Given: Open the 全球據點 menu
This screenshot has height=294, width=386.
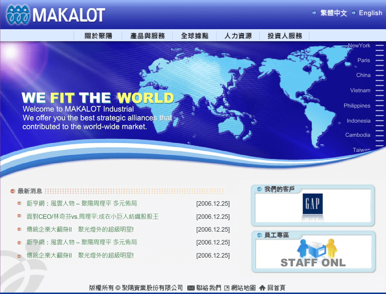Looking at the screenshot, I should 195,36.
